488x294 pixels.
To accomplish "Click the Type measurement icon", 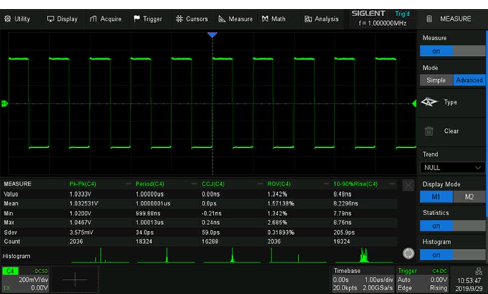I will (429, 101).
